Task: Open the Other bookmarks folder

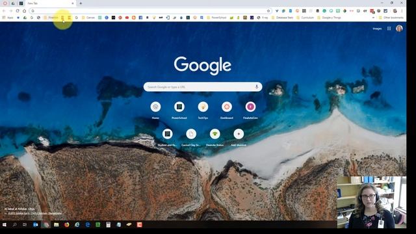Action: (391, 18)
